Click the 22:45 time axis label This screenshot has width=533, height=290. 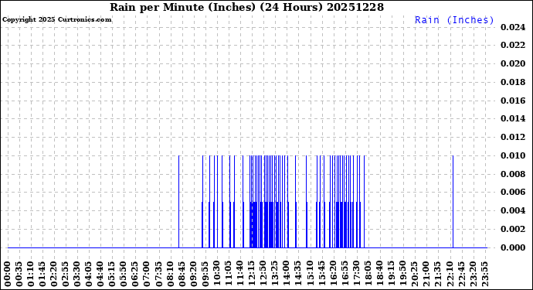pyautogui.click(x=461, y=275)
